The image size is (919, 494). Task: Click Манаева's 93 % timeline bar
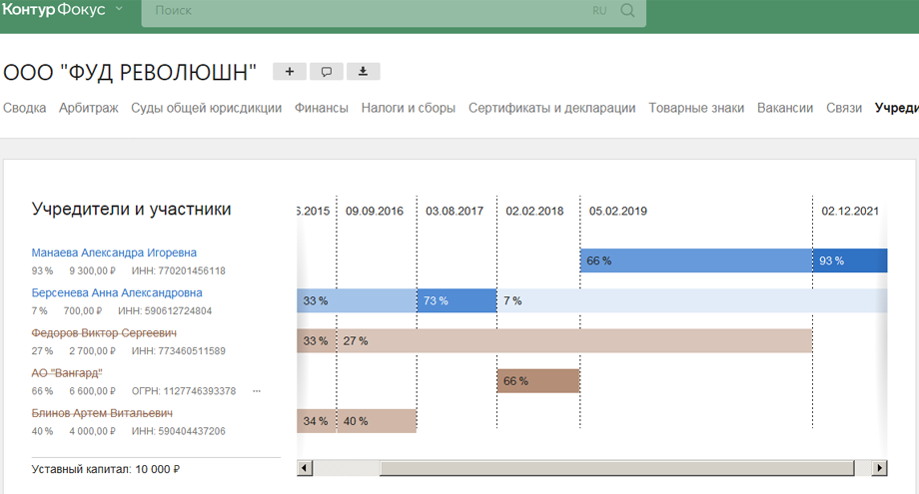(850, 260)
